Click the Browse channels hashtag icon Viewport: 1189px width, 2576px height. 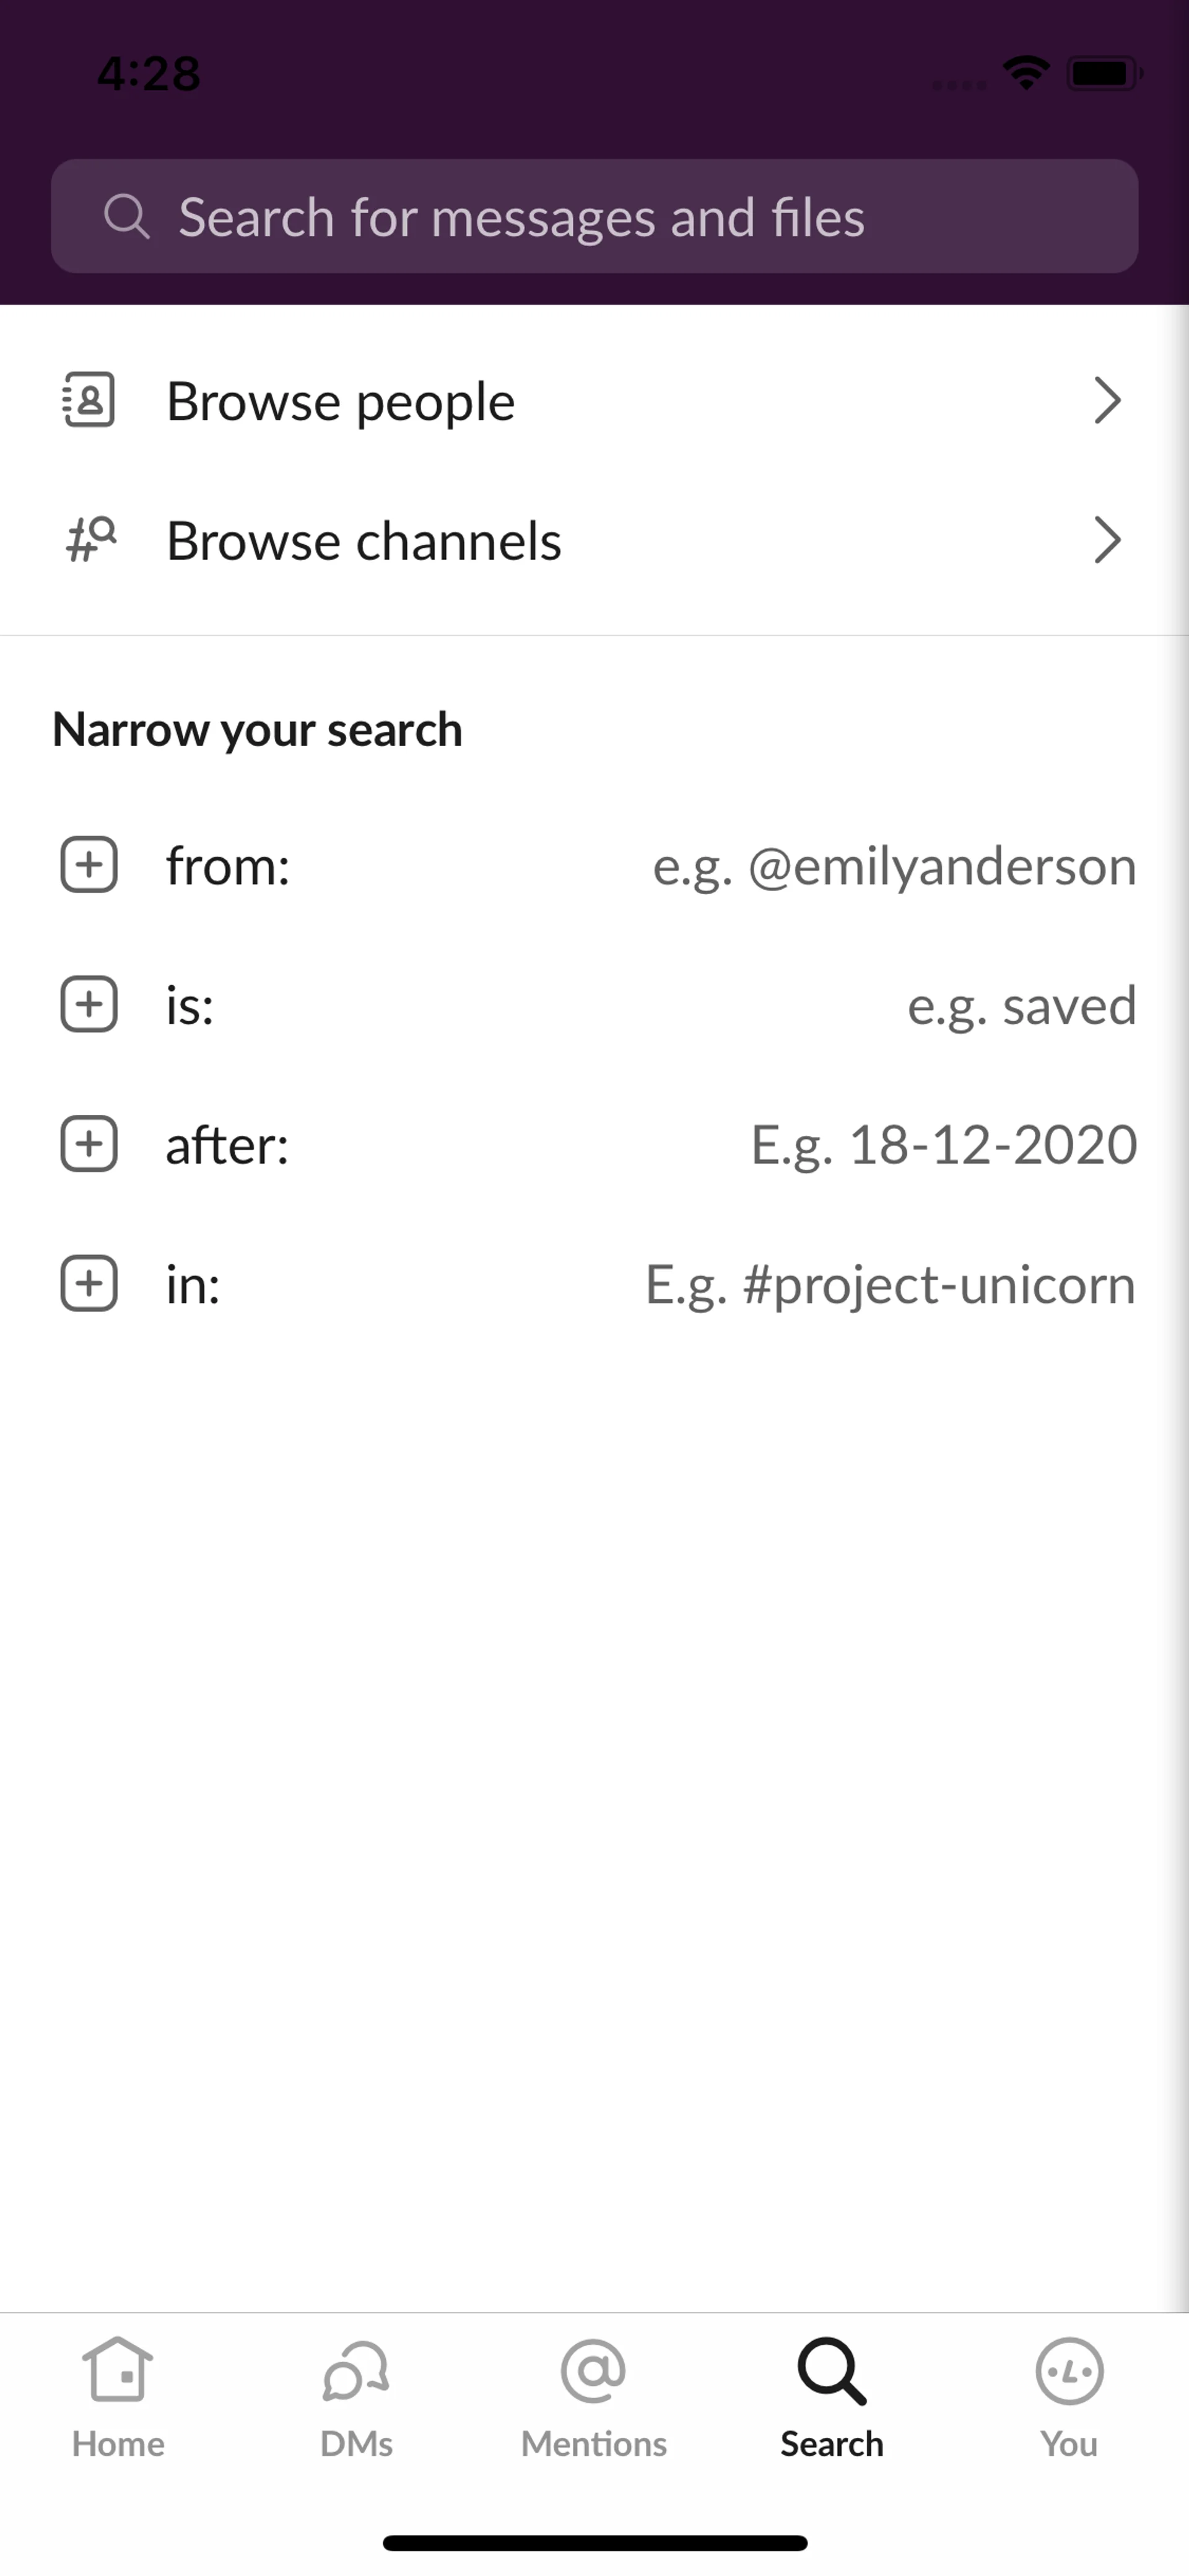click(x=90, y=540)
